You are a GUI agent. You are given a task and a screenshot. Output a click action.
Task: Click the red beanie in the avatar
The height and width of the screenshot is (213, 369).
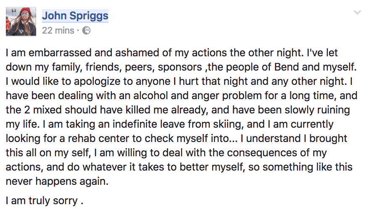pyautogui.click(x=26, y=11)
